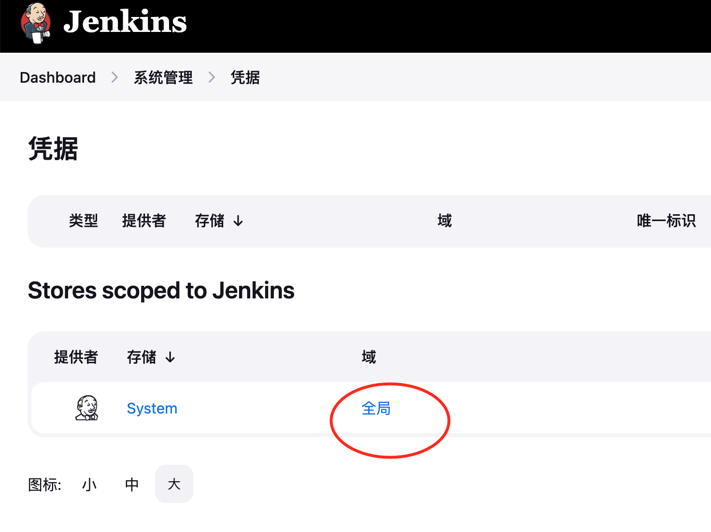Expand chevron after 系统管理 breadcrumb
The image size is (711, 532).
tap(212, 77)
